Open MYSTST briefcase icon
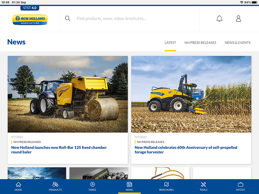This screenshot has height=194, width=259. [240, 184]
